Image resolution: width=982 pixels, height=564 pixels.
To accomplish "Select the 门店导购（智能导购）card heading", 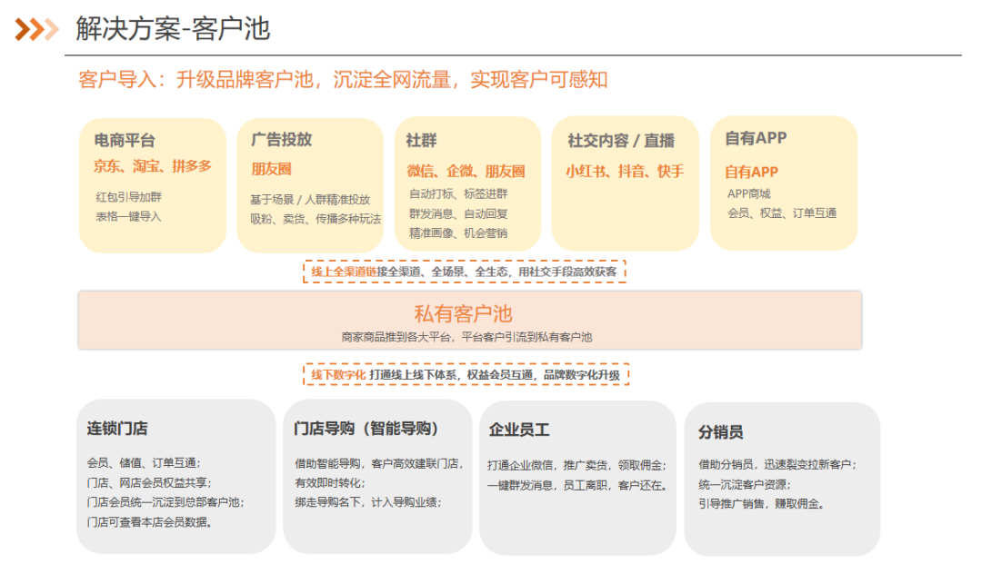I will [x=366, y=429].
